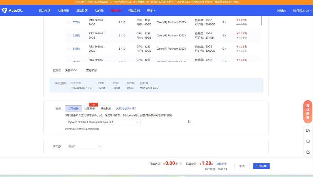
Task: Open the 573机 machine link
Action: (76, 22)
